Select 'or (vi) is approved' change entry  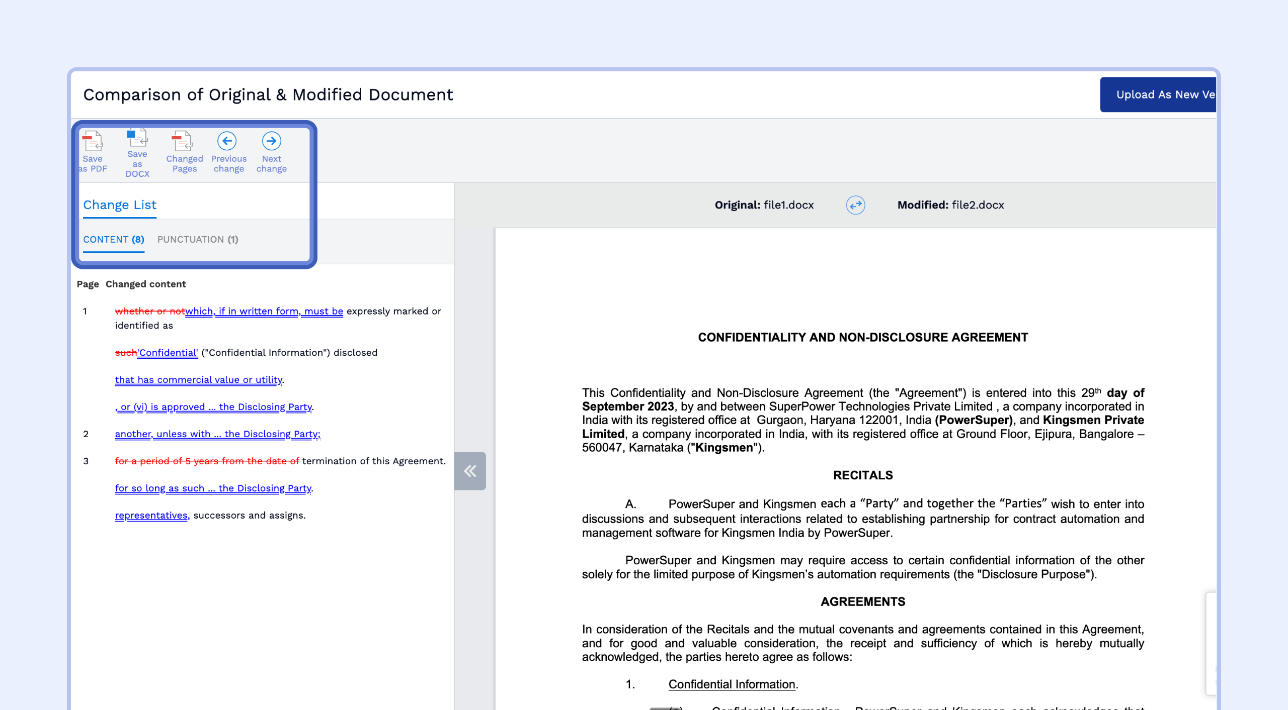tap(214, 407)
